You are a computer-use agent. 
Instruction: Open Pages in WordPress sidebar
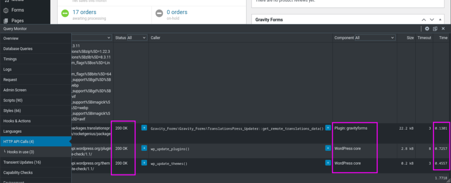click(18, 21)
